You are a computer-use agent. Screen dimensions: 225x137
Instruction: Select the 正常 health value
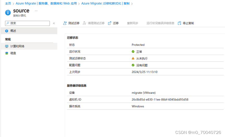[139, 52]
